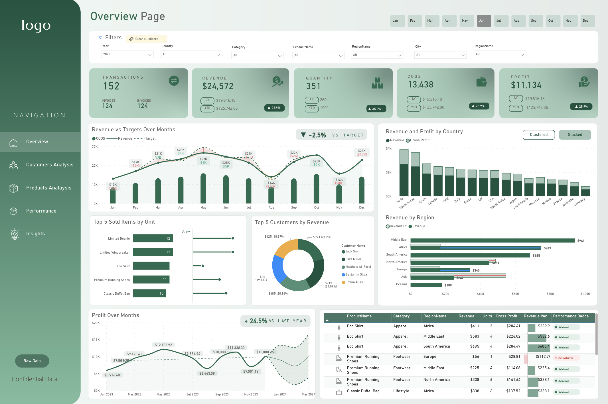Click the logo in the sidebar
The width and height of the screenshot is (608, 404).
[36, 25]
